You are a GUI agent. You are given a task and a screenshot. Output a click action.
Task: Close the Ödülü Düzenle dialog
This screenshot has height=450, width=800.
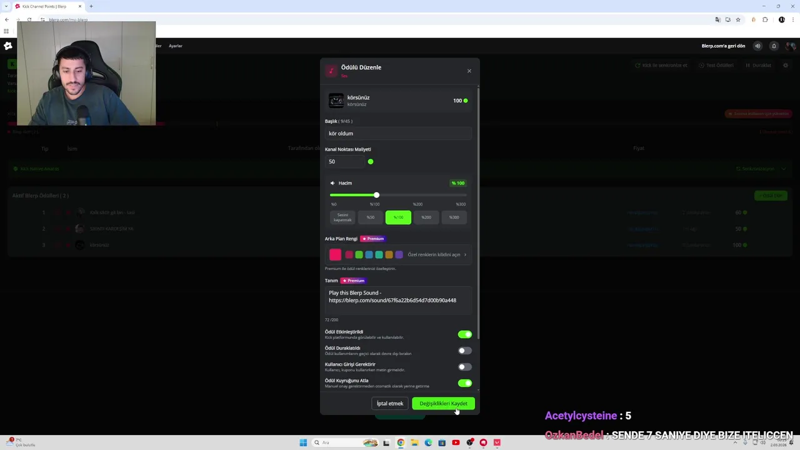(x=469, y=71)
